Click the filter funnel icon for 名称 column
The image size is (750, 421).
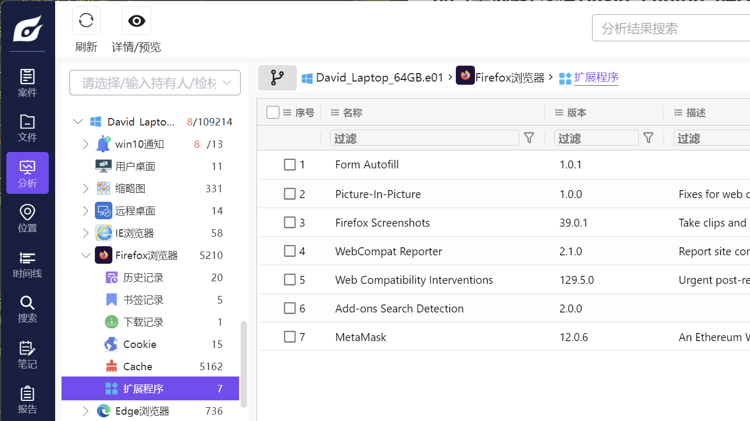point(528,138)
